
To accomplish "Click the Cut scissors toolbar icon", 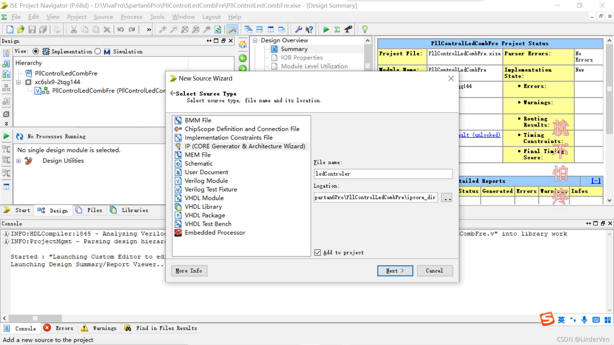I will [x=74, y=30].
